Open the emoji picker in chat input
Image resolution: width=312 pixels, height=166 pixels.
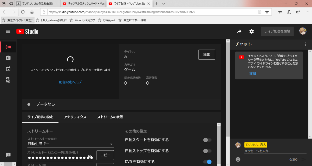(x=238, y=159)
